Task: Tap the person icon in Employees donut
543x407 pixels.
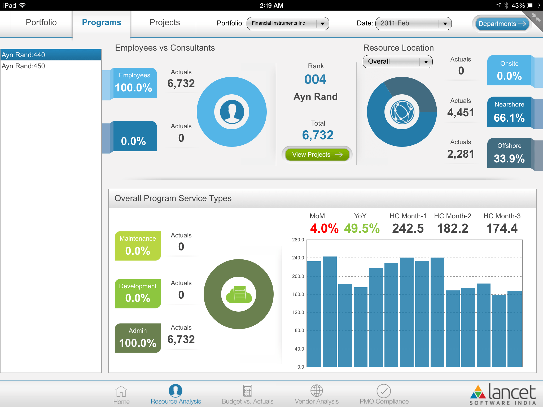Action: (232, 112)
